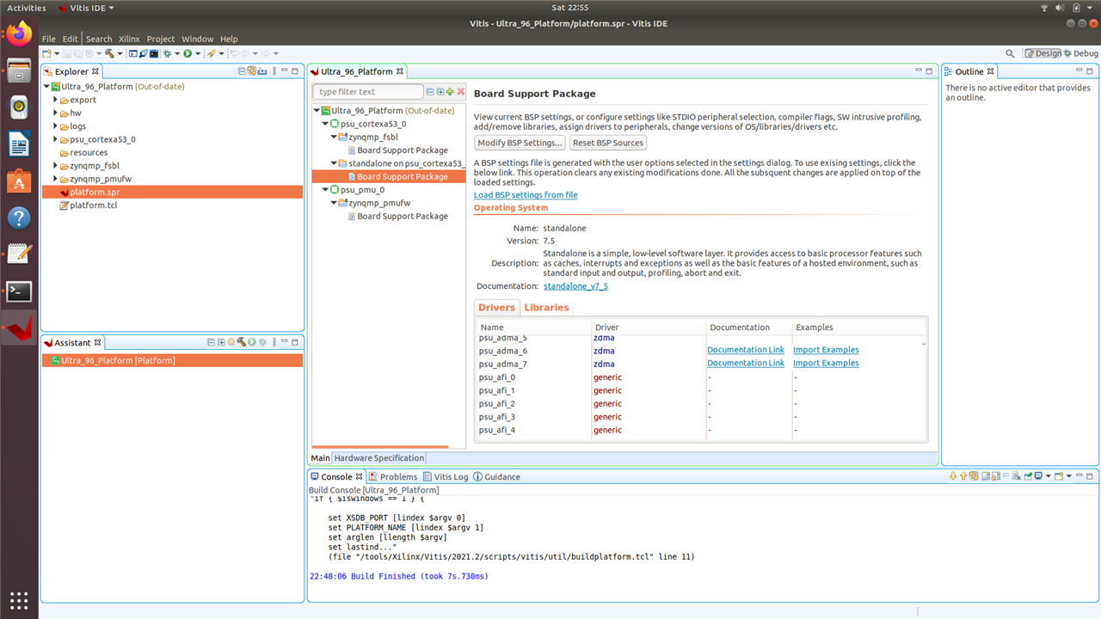Viewport: 1101px width, 619px height.
Task: Click the green Run icon in main toolbar
Action: click(188, 53)
